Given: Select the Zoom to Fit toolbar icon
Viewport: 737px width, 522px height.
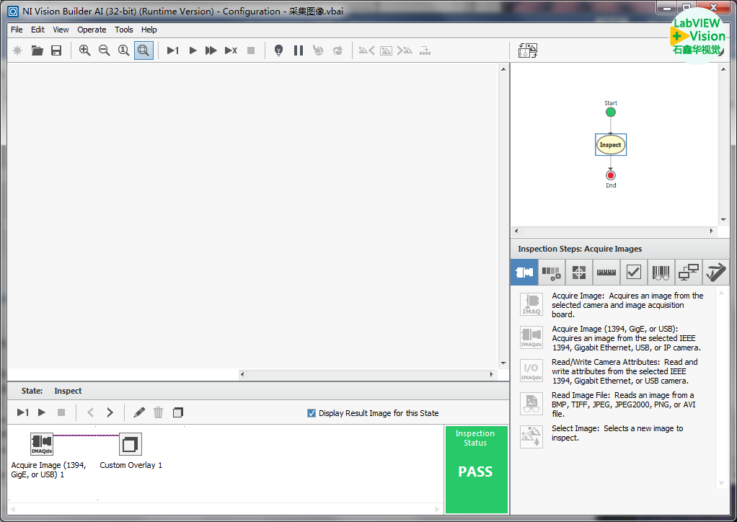Looking at the screenshot, I should [144, 50].
